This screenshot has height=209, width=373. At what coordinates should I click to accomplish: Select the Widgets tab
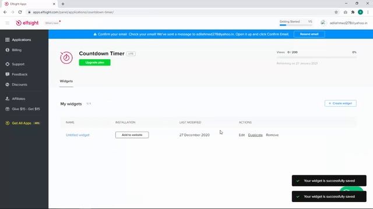pos(66,81)
